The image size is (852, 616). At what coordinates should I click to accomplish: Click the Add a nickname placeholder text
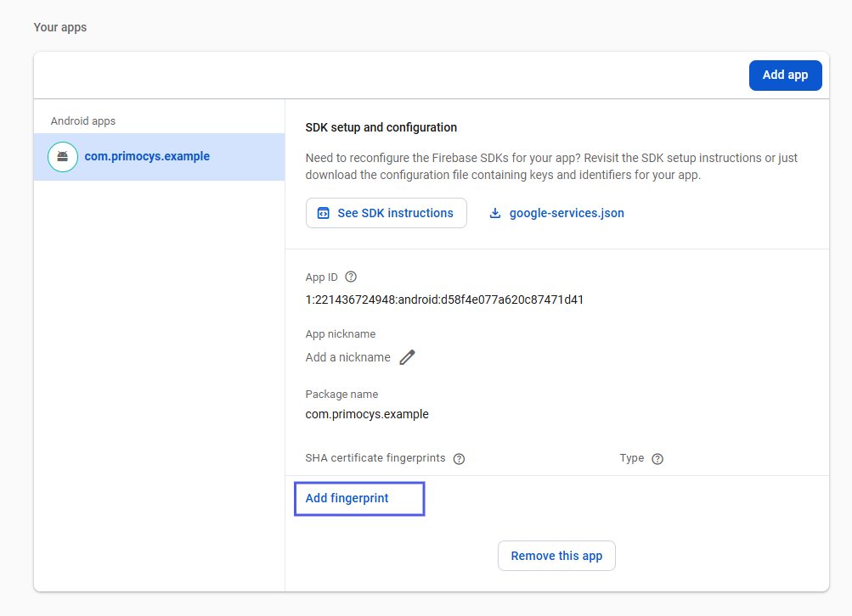(x=347, y=357)
